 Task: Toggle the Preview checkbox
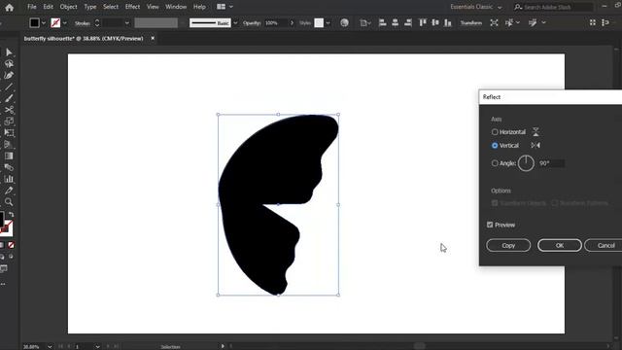click(490, 225)
